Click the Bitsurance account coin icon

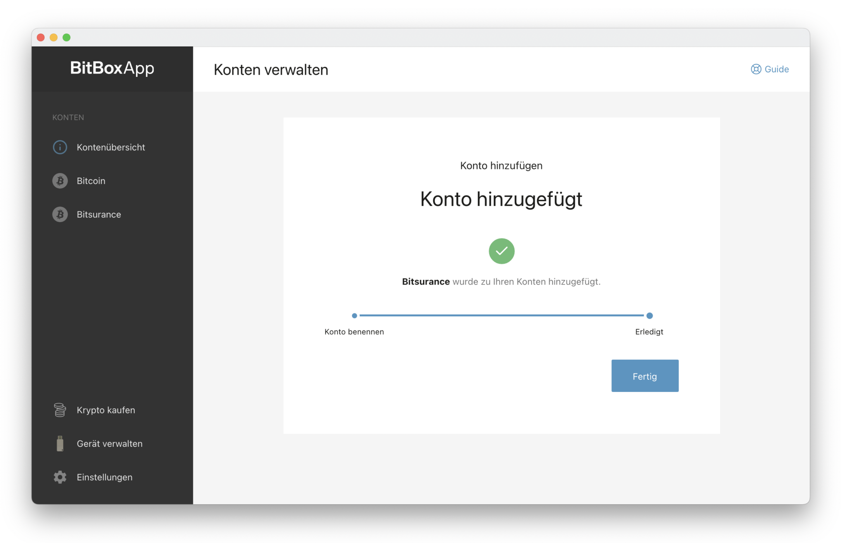(60, 214)
